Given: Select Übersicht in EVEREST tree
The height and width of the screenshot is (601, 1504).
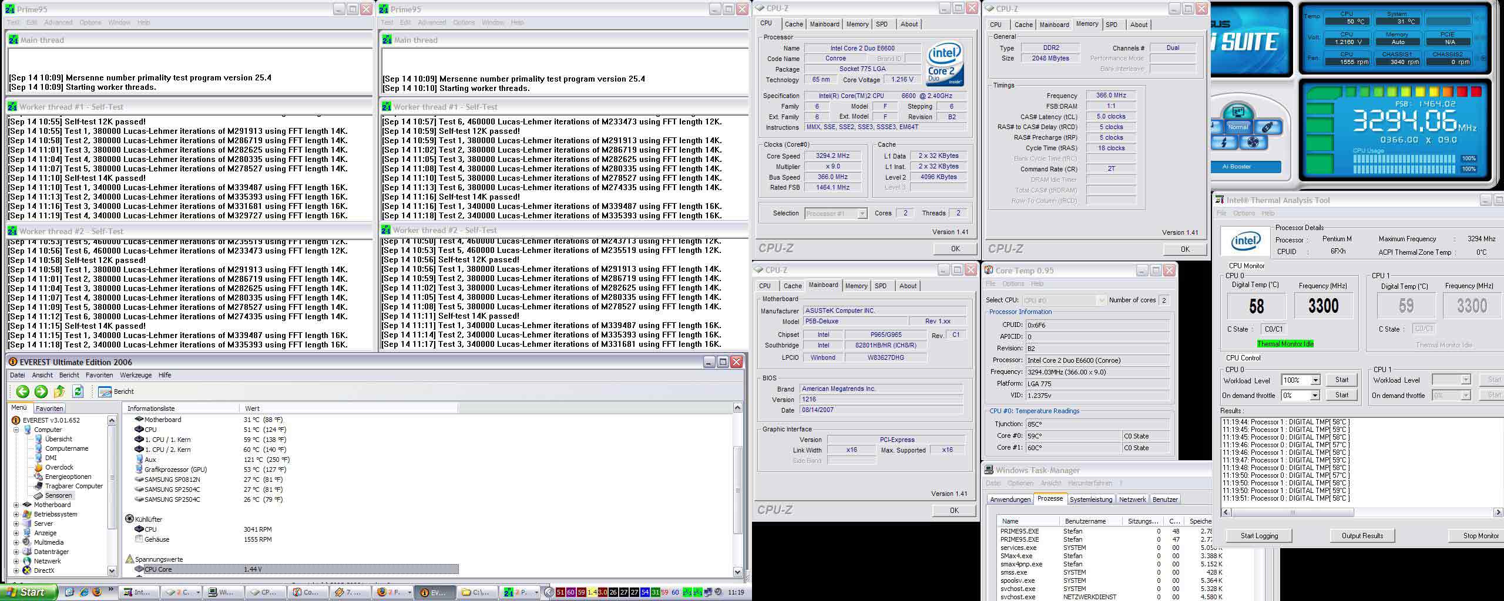Looking at the screenshot, I should pos(53,439).
